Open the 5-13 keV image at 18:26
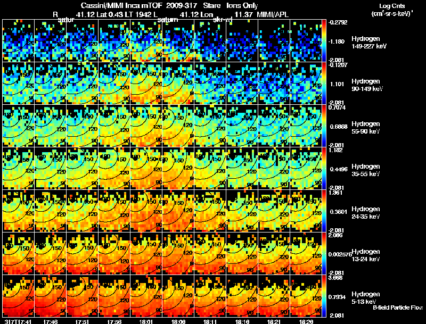 (x=306, y=296)
